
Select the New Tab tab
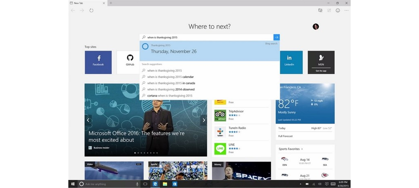pyautogui.click(x=88, y=3)
